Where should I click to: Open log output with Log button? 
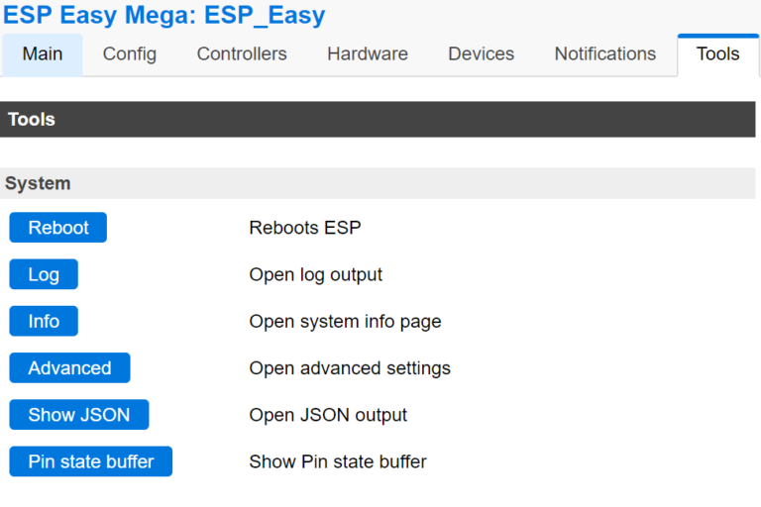[44, 274]
